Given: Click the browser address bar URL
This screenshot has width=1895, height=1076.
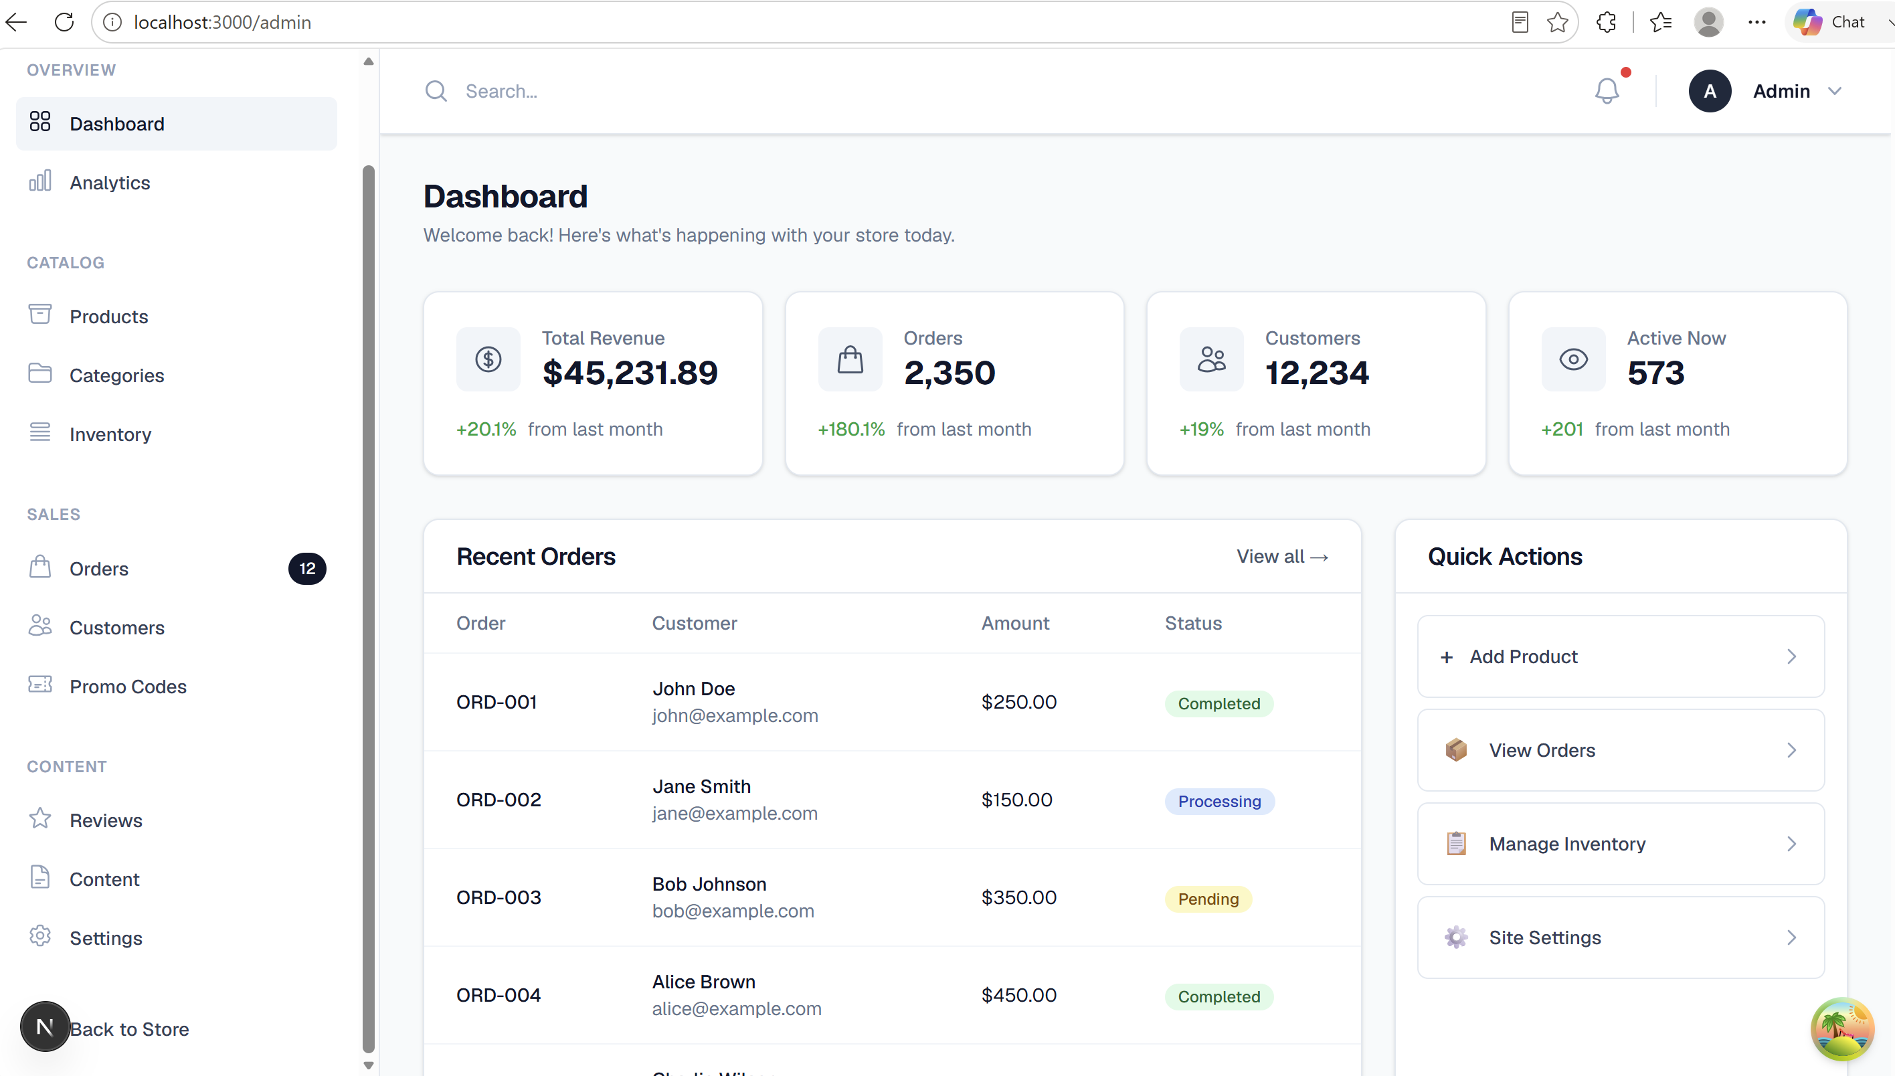Looking at the screenshot, I should point(222,22).
